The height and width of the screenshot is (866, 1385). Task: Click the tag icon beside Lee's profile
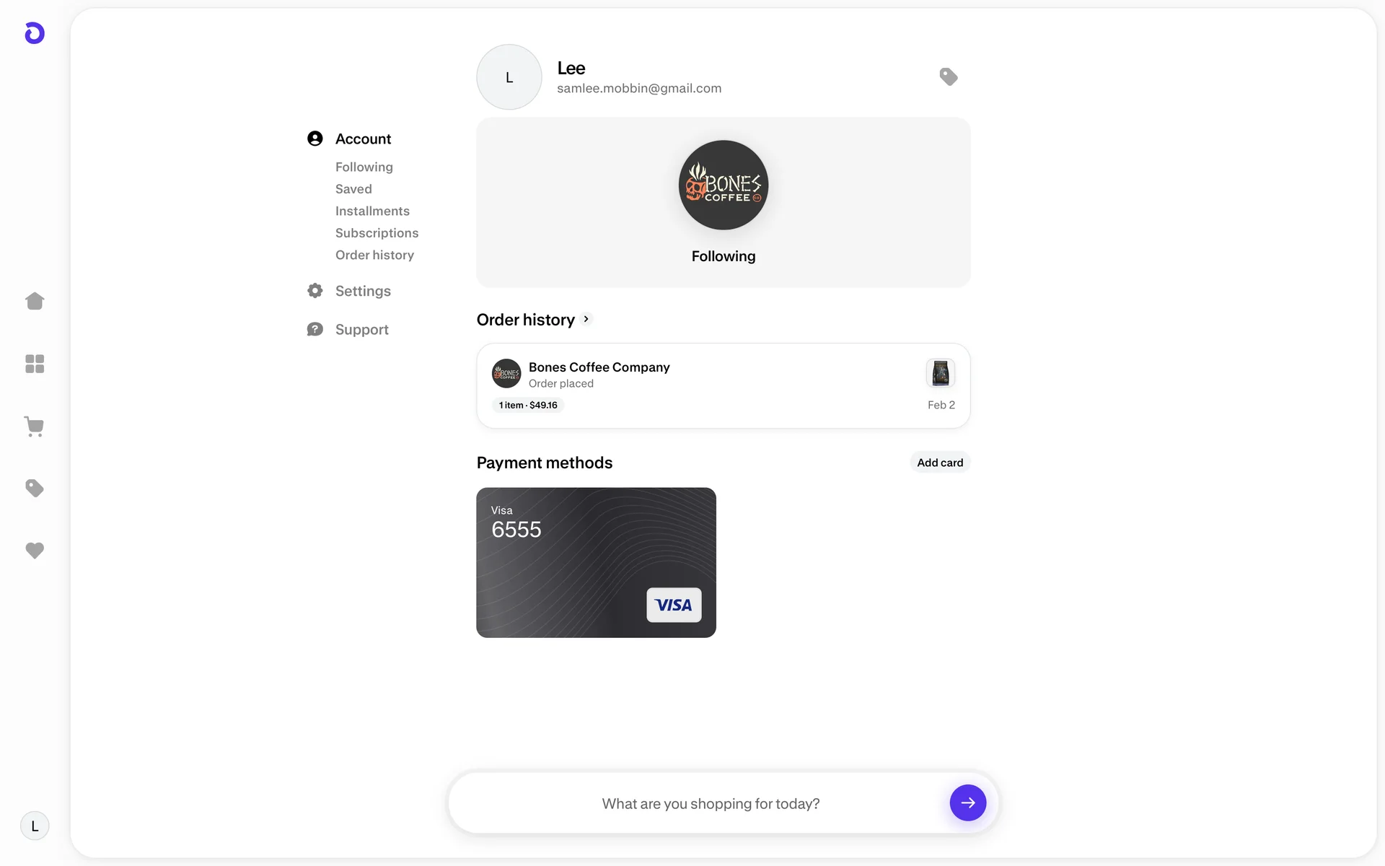tap(949, 76)
